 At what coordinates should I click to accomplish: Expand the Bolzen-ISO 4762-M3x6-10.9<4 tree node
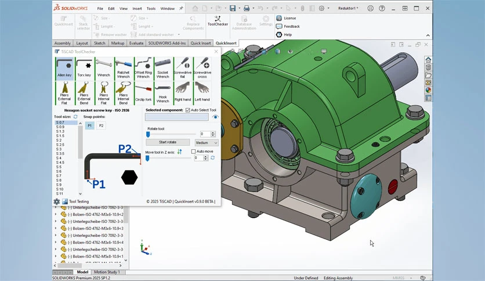[56, 242]
